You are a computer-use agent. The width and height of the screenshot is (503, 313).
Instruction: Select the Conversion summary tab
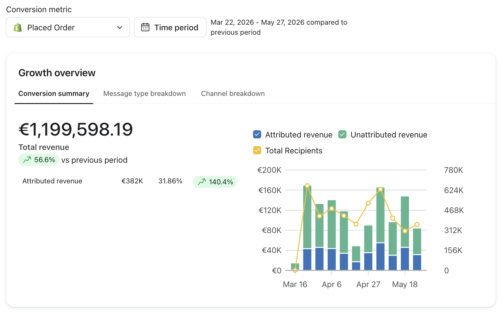tap(54, 93)
